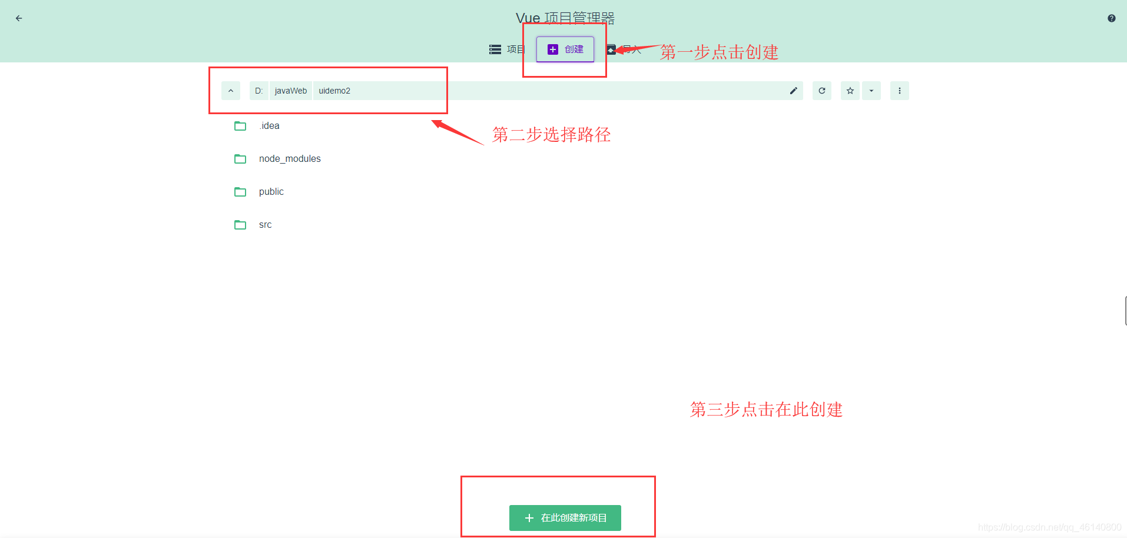This screenshot has height=538, width=1127.
Task: Open the help question mark icon
Action: pyautogui.click(x=1111, y=18)
